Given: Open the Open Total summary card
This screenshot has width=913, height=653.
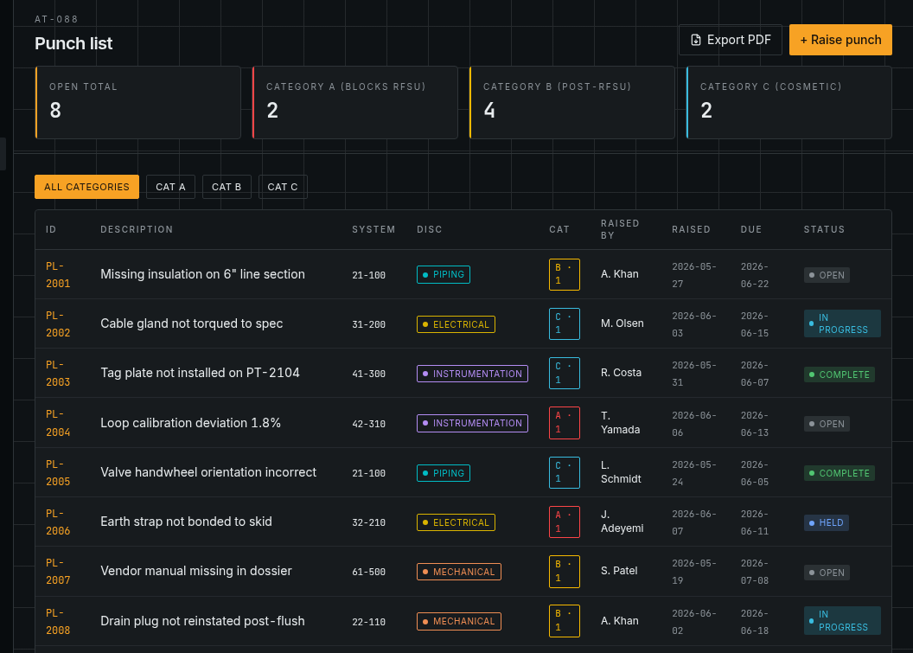Looking at the screenshot, I should [138, 103].
